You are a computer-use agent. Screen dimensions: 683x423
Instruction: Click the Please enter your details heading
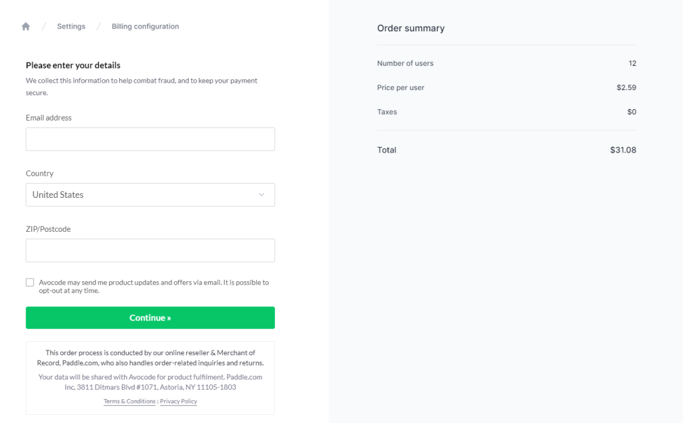(x=73, y=65)
